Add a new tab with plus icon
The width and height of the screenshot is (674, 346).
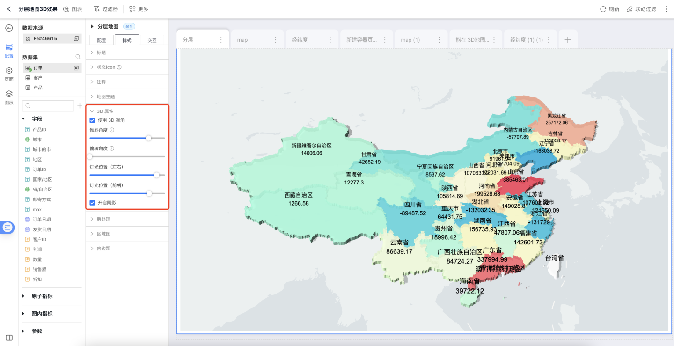[x=568, y=40]
